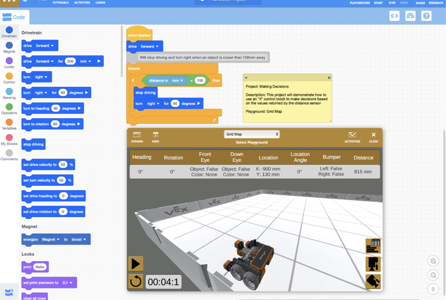This screenshot has height=300, width=446.
Task: Select the stop driving palette block
Action: [33, 144]
